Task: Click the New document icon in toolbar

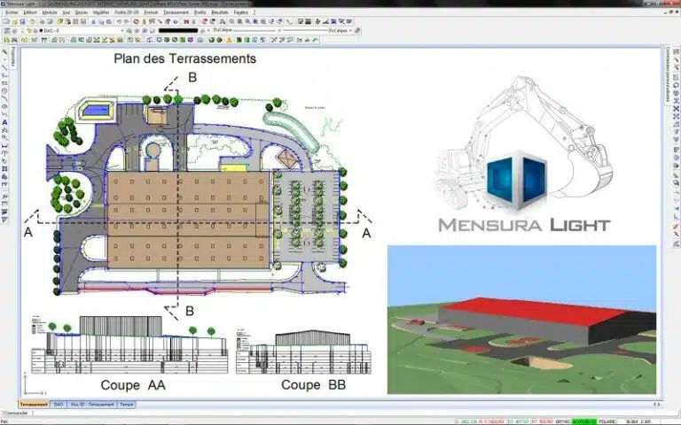Action: pyautogui.click(x=7, y=20)
